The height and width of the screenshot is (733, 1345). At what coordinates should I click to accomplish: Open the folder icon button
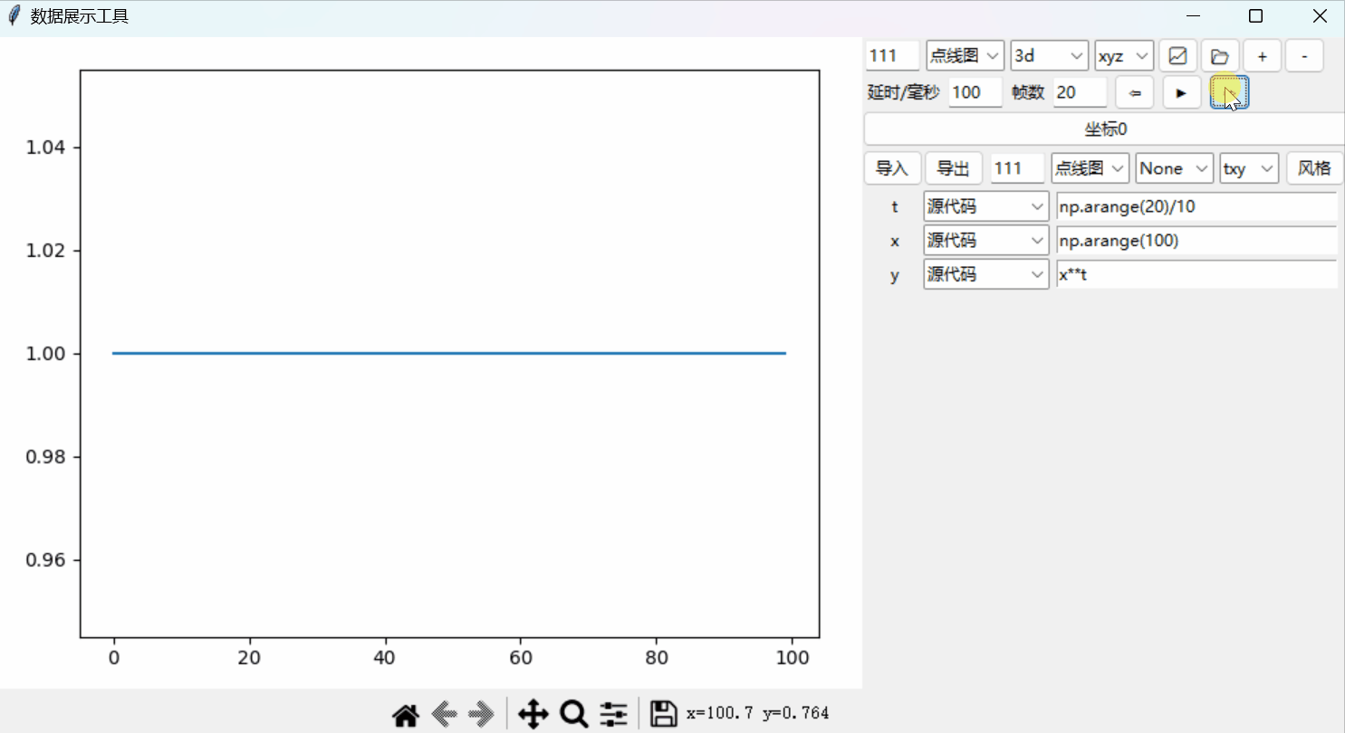click(1220, 56)
